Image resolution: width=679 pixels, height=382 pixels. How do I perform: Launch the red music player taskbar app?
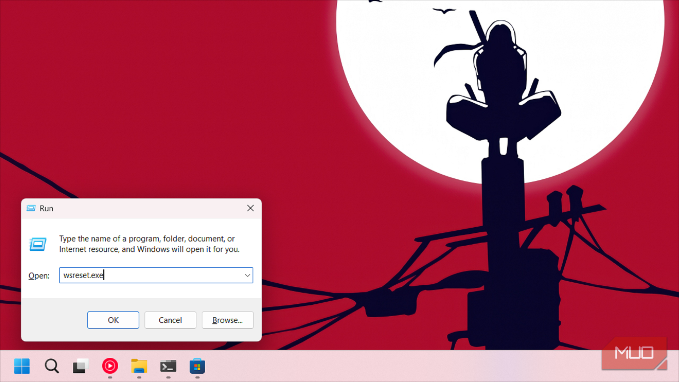point(110,366)
